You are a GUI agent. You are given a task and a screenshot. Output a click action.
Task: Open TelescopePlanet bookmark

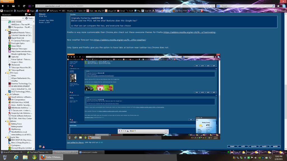[x=16, y=70]
